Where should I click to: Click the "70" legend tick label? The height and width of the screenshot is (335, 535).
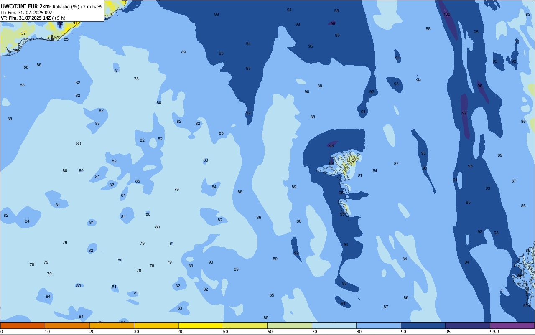pyautogui.click(x=314, y=332)
